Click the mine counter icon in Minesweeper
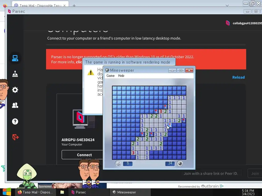The image size is (262, 196). coord(180,163)
